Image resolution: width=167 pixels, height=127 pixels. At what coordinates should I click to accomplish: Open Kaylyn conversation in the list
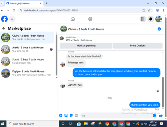tap(27, 73)
